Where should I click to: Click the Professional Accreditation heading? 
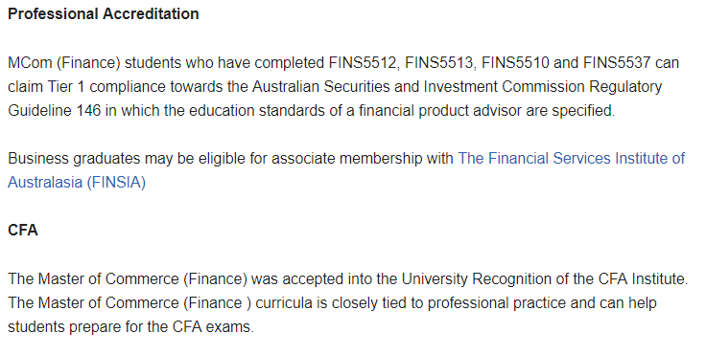(103, 14)
